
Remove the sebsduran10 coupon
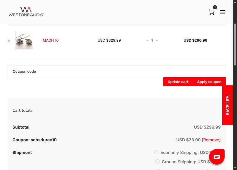[x=211, y=140]
